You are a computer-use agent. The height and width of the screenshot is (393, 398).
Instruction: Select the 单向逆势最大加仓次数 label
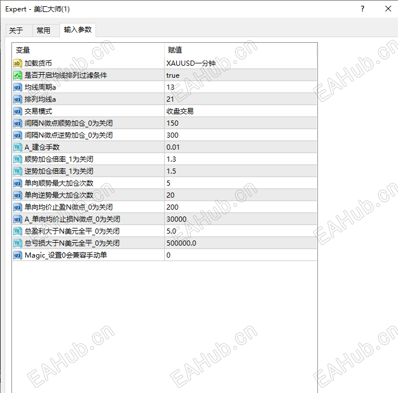pos(59,195)
